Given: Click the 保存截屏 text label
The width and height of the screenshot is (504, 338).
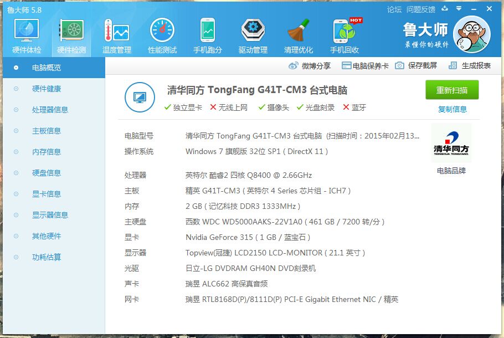Looking at the screenshot, I should 423,65.
